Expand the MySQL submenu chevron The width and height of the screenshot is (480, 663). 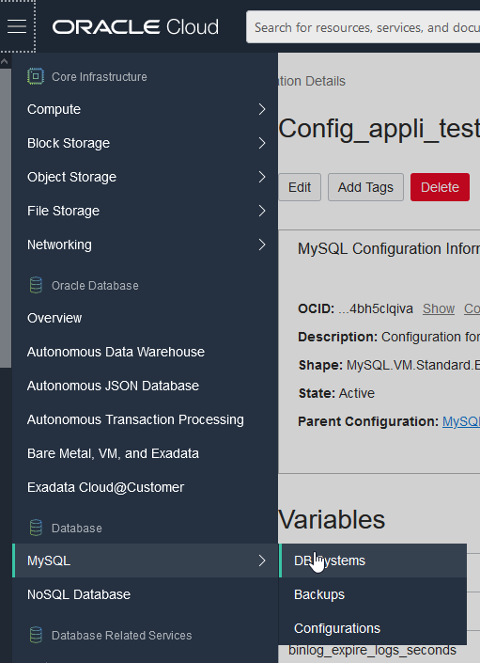pos(262,560)
